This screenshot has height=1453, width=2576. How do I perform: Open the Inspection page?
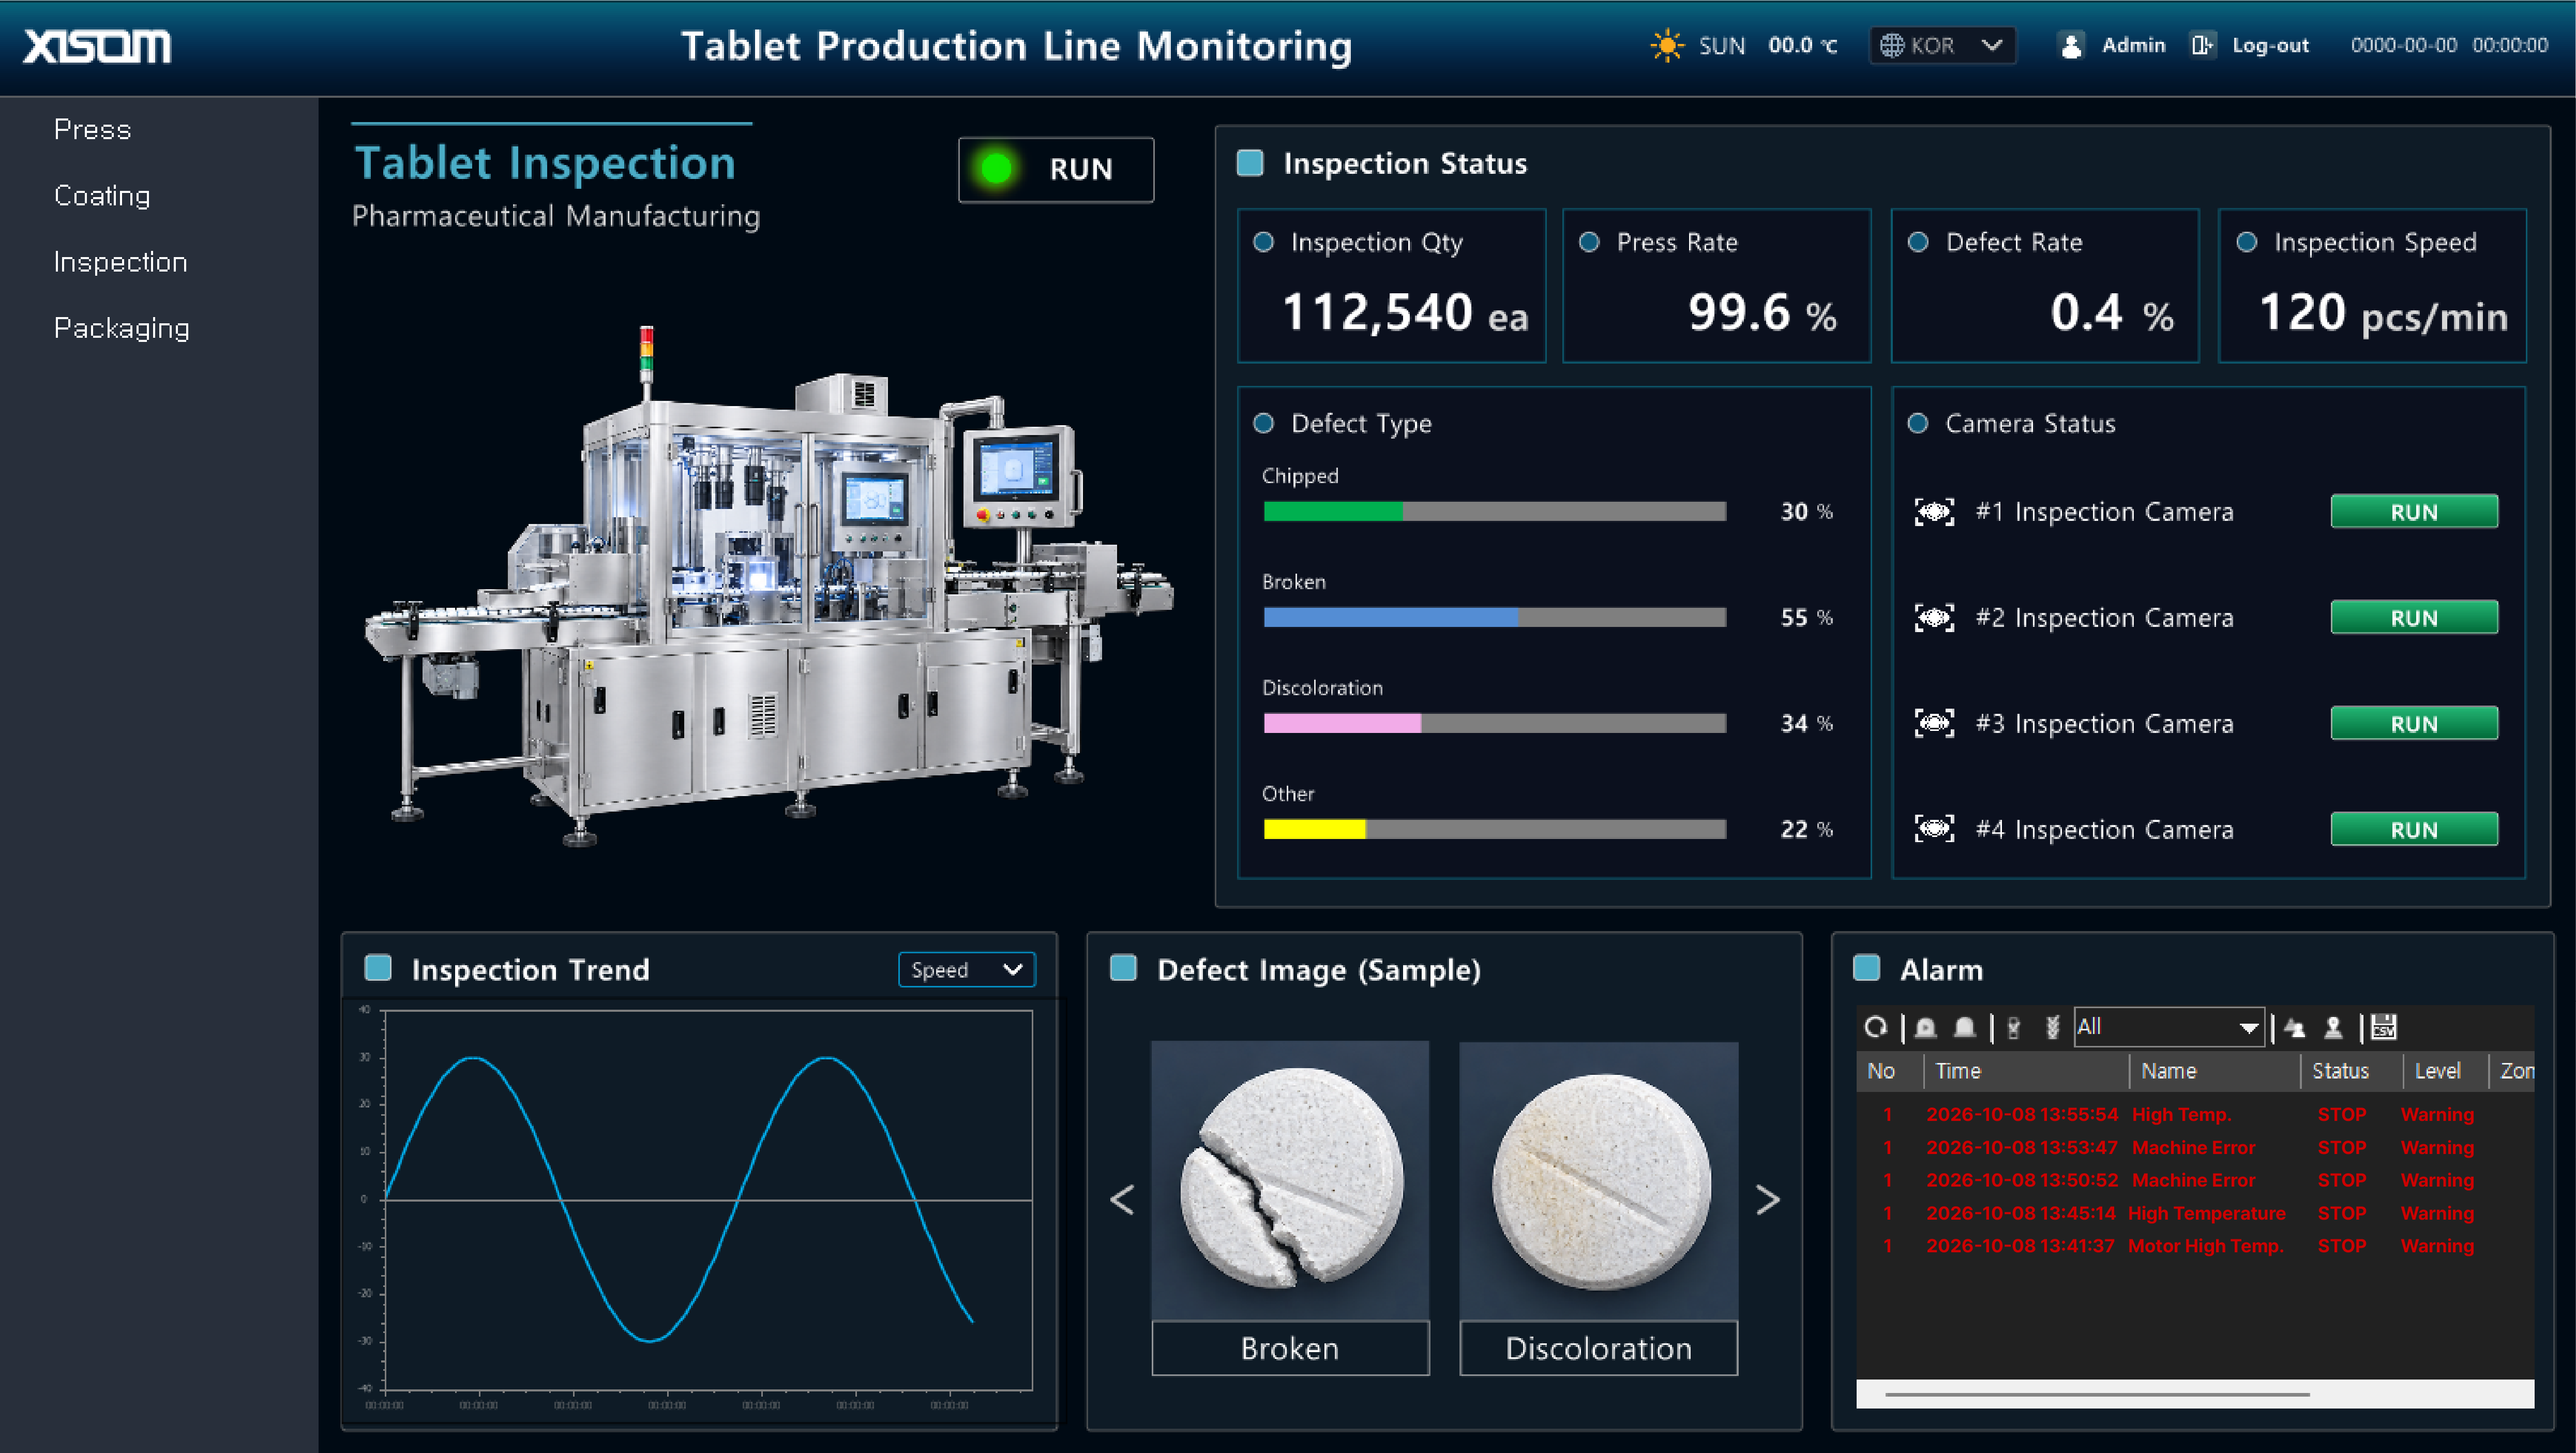[x=121, y=262]
